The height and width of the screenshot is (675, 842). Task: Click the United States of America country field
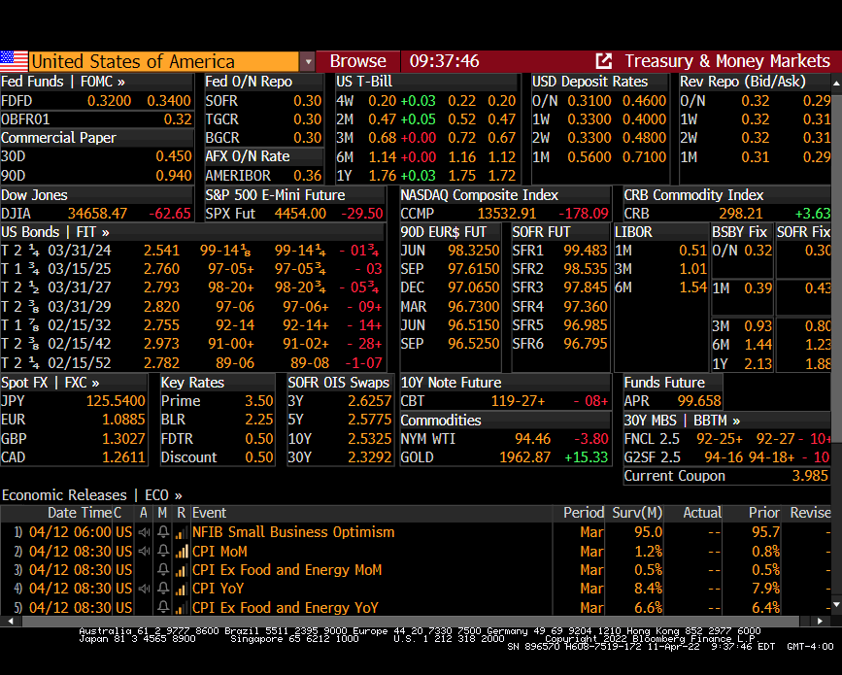(163, 61)
